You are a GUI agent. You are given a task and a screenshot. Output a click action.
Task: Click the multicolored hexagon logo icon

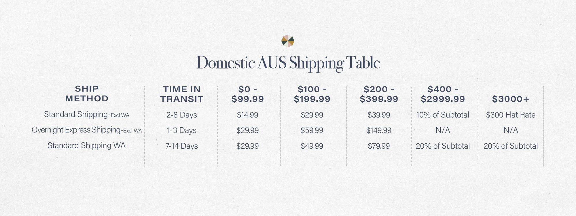(x=288, y=41)
